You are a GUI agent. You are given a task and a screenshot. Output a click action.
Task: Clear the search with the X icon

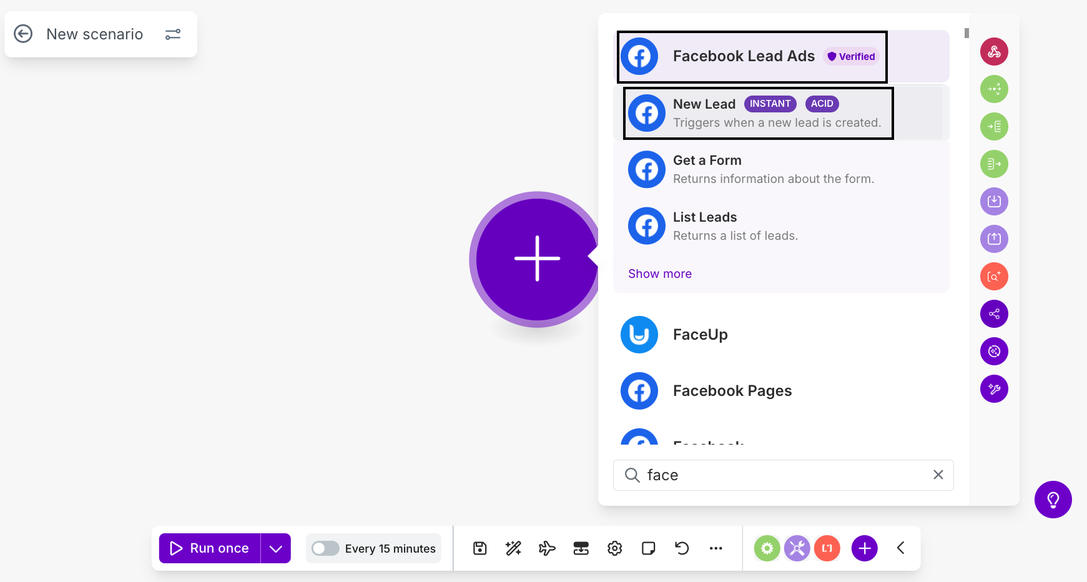click(938, 475)
